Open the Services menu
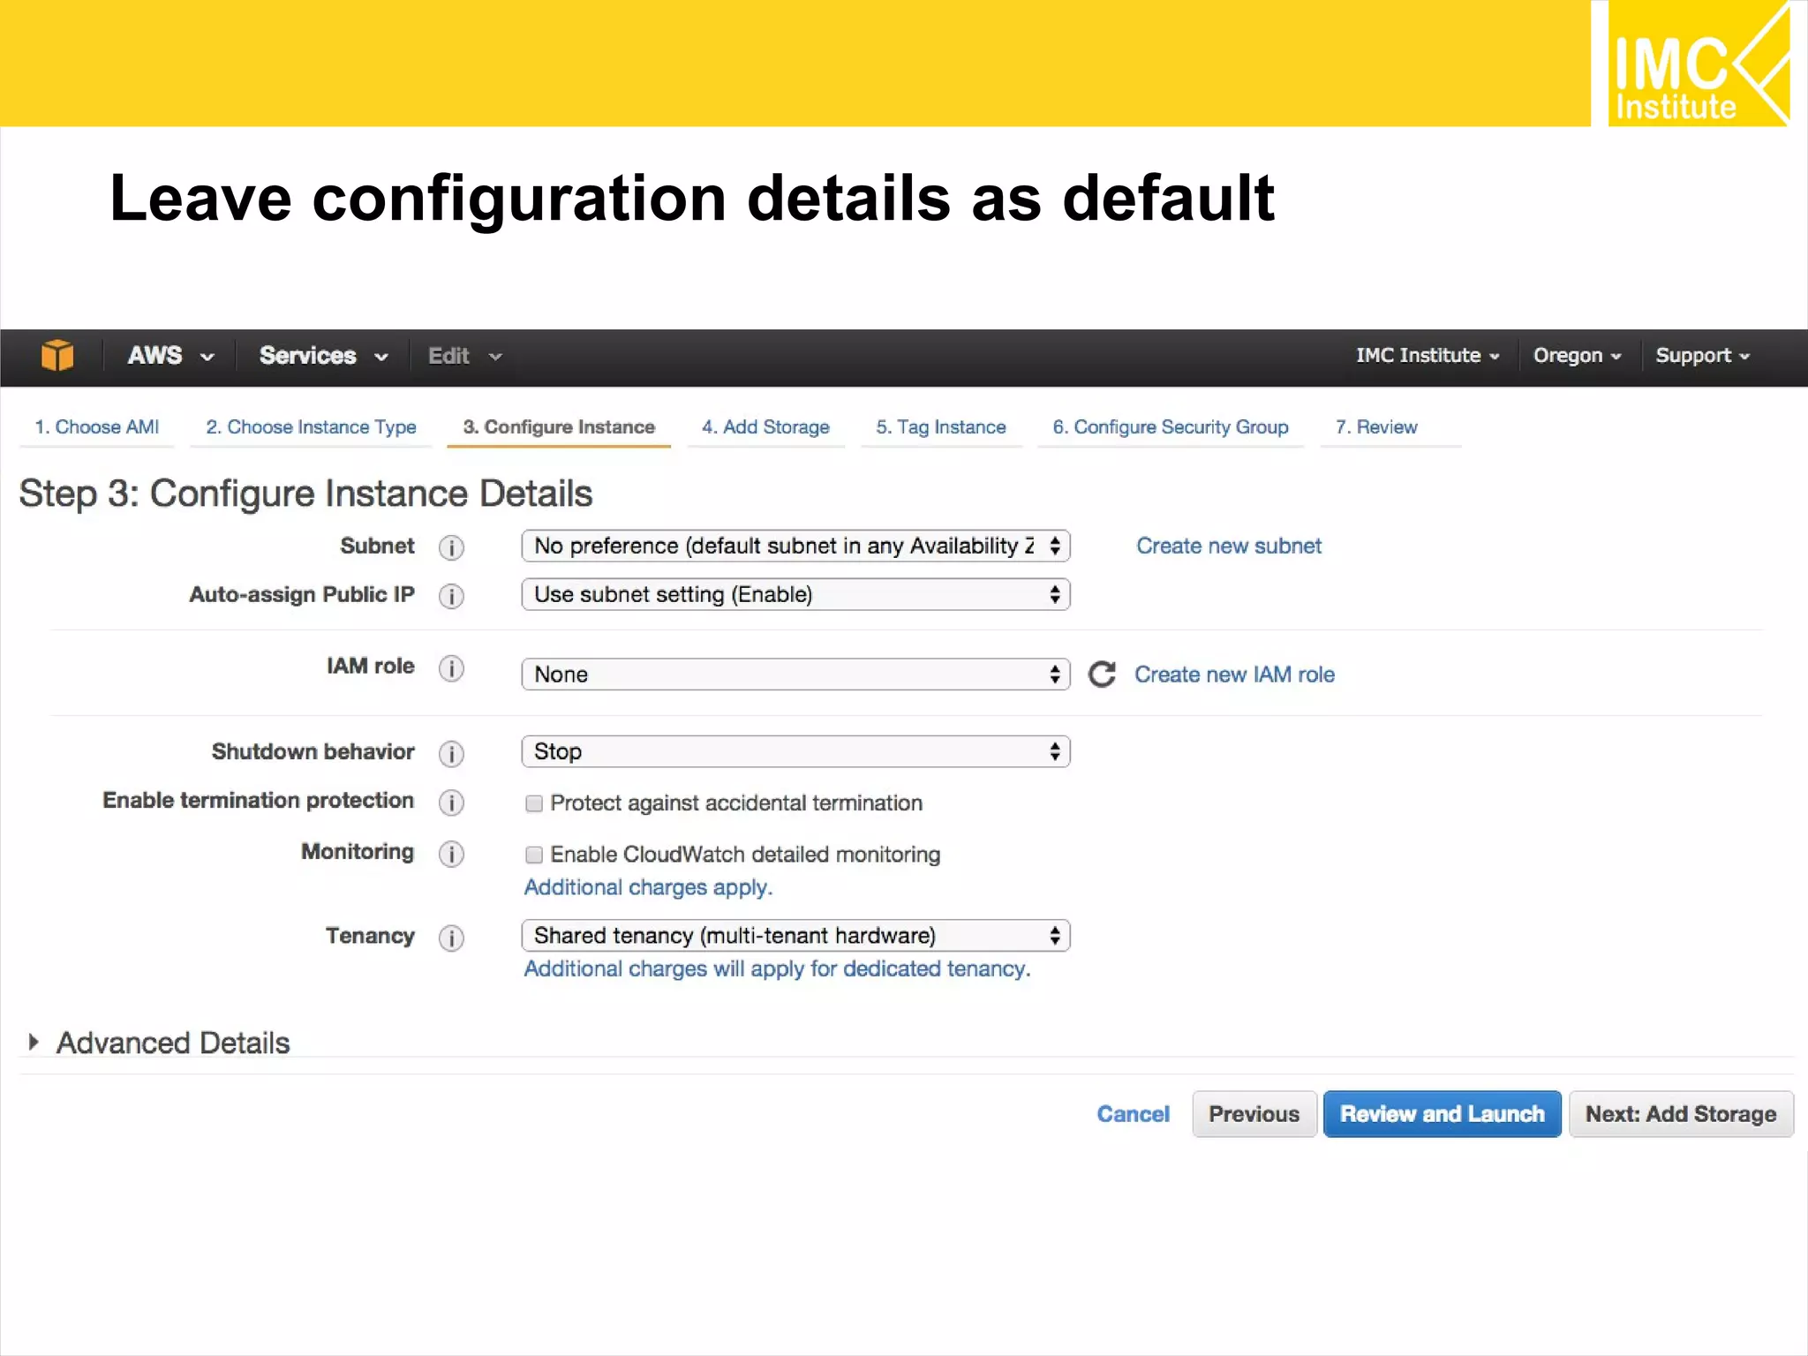This screenshot has width=1808, height=1356. [323, 356]
